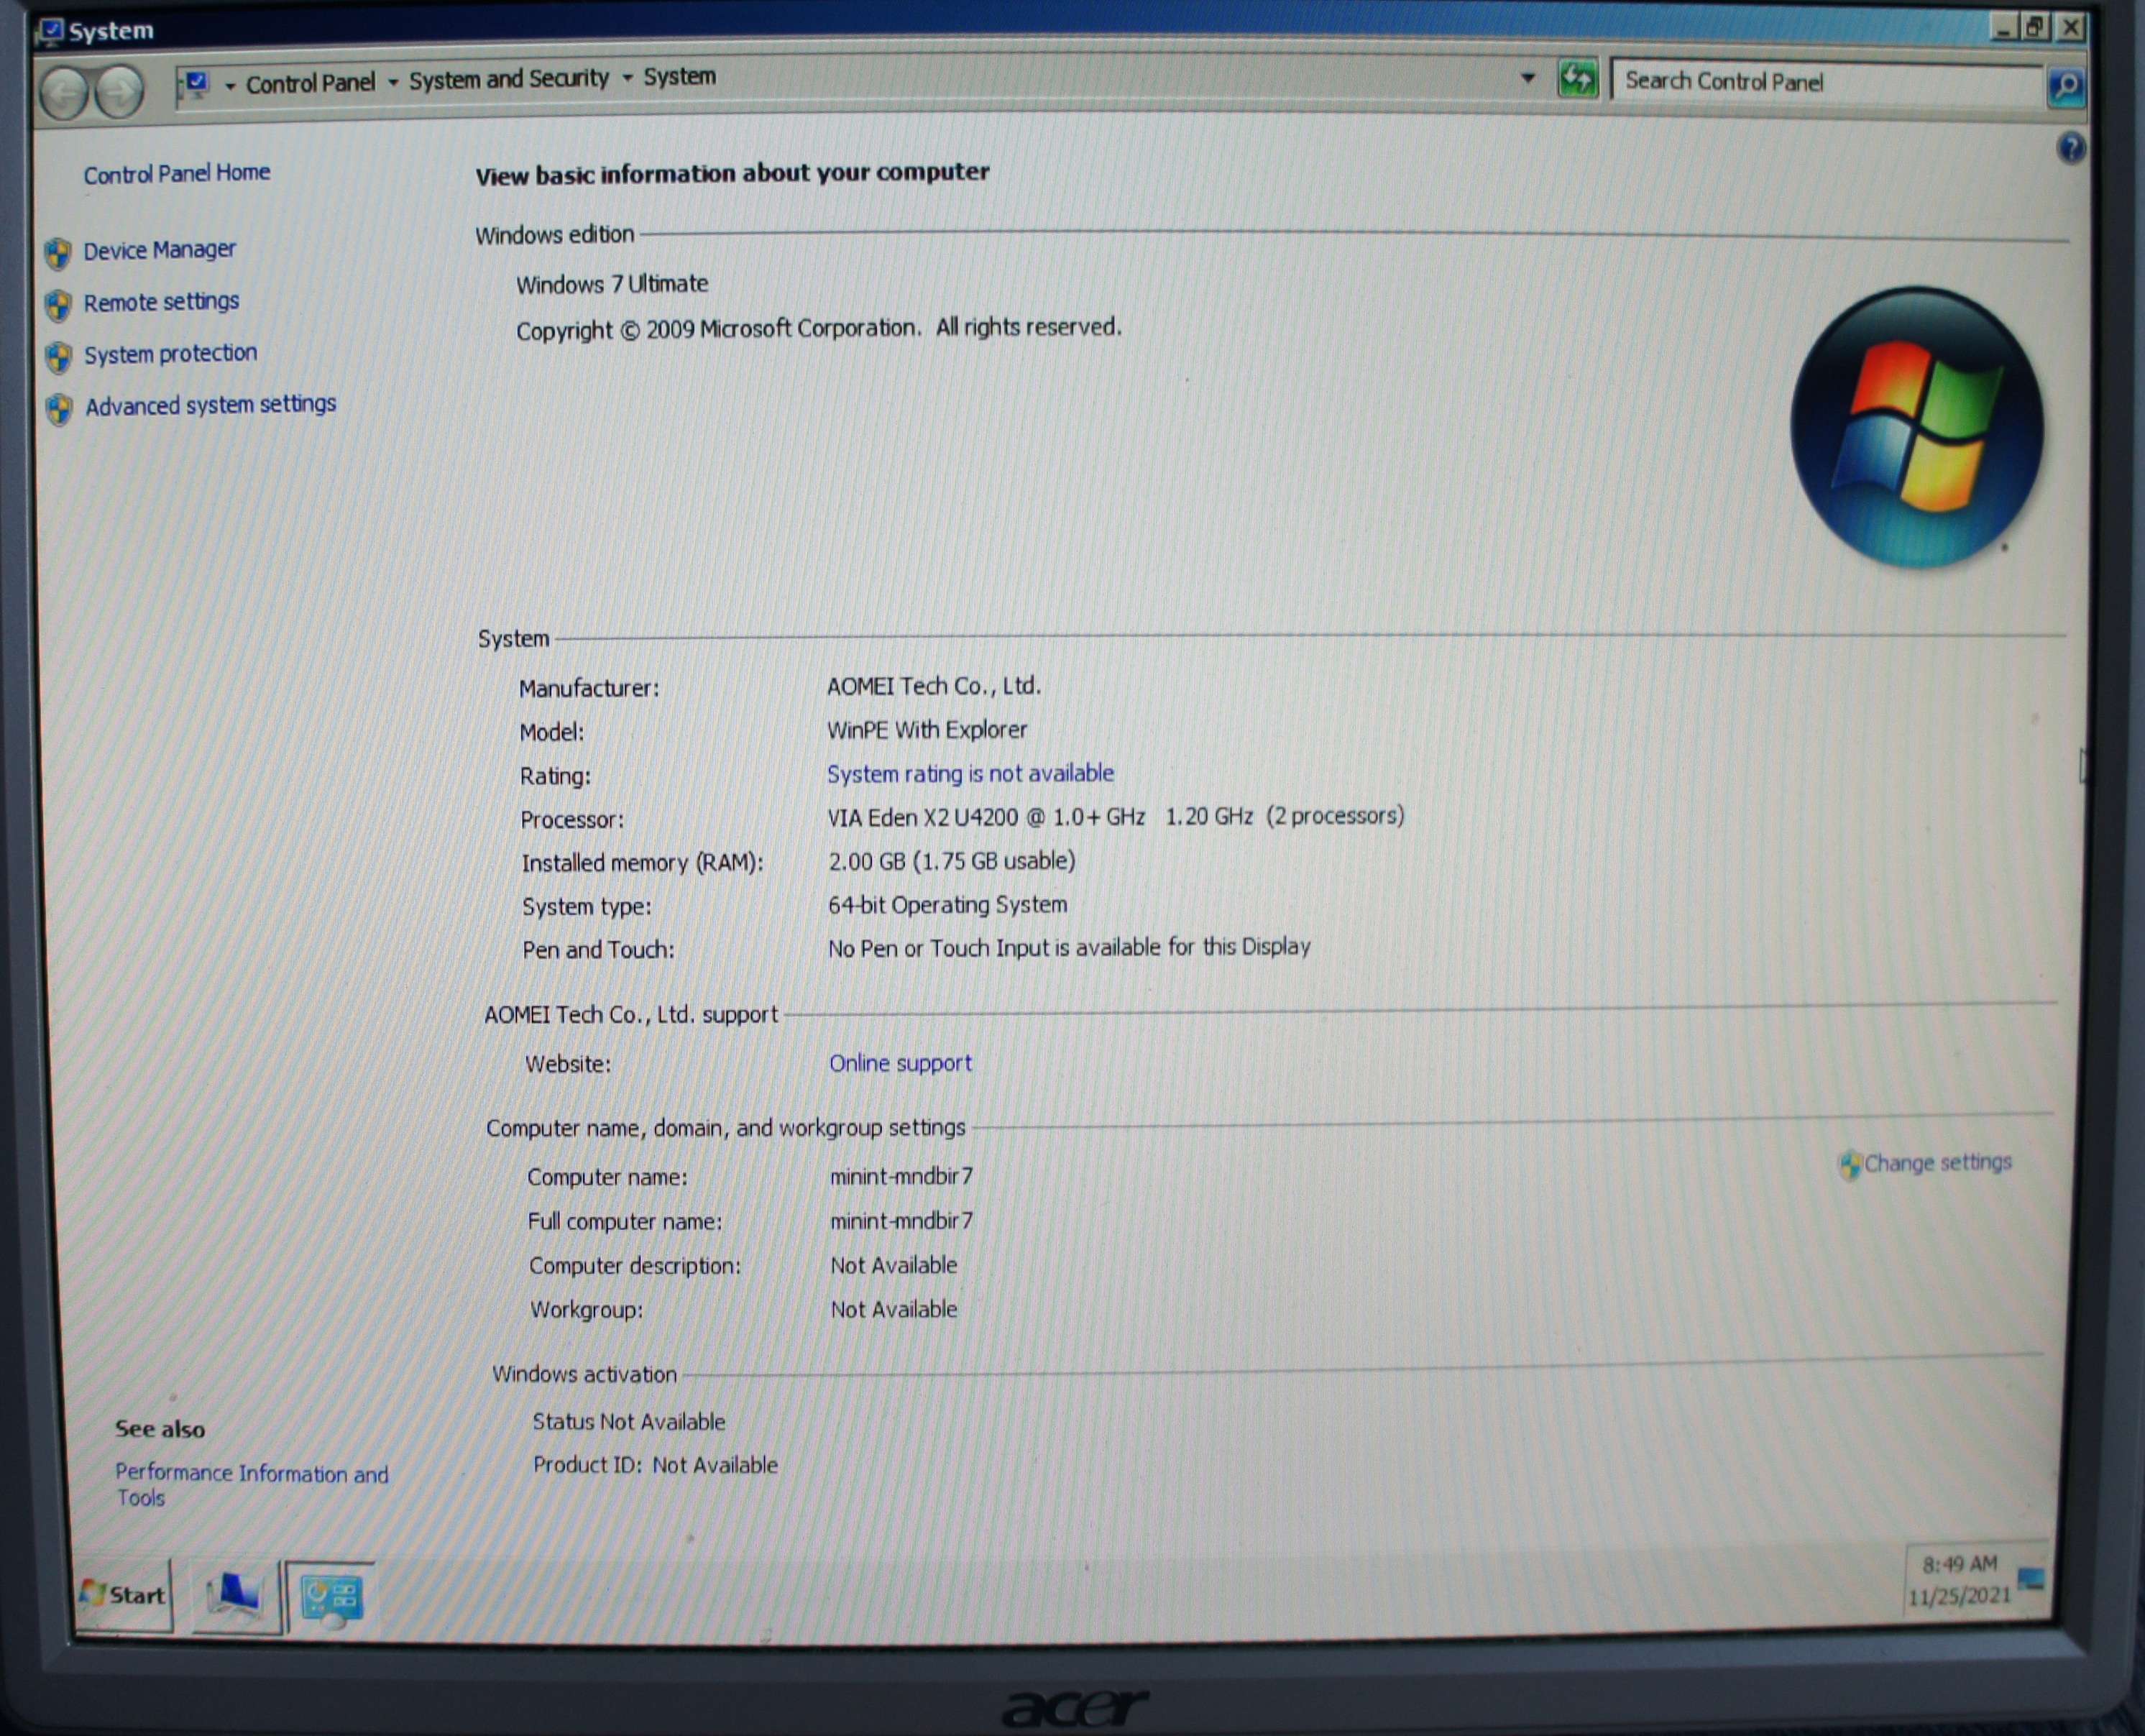Restore down the System window
The width and height of the screenshot is (2145, 1736).
pyautogui.click(x=2034, y=27)
